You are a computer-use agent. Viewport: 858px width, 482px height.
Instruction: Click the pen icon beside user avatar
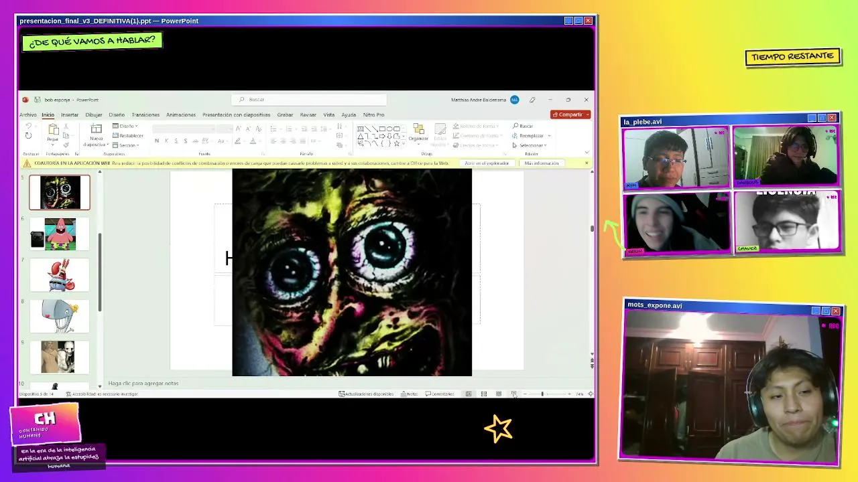point(532,100)
